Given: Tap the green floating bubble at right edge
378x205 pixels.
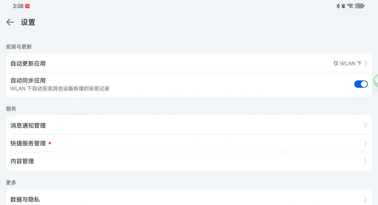Looking at the screenshot, I should point(375,81).
